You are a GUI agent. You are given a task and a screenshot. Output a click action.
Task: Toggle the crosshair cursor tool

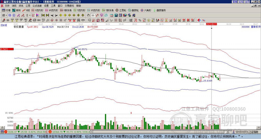[93, 15]
